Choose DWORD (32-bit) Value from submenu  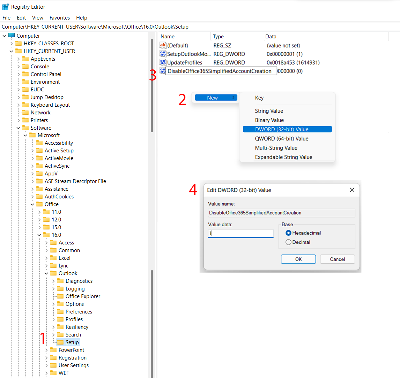[x=287, y=129]
